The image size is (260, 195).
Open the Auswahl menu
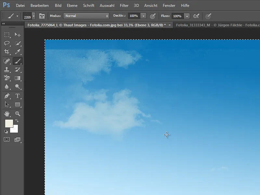coord(107,6)
